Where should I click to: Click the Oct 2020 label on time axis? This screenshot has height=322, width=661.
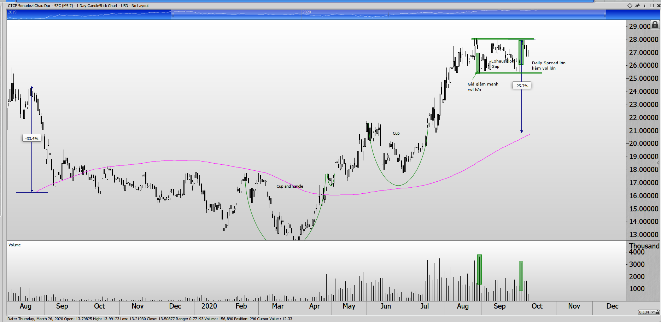537,306
